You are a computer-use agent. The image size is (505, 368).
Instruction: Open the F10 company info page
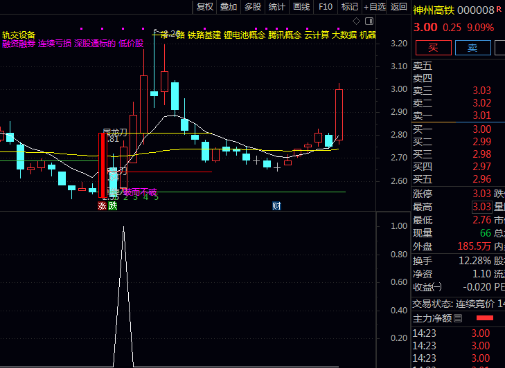tap(325, 7)
